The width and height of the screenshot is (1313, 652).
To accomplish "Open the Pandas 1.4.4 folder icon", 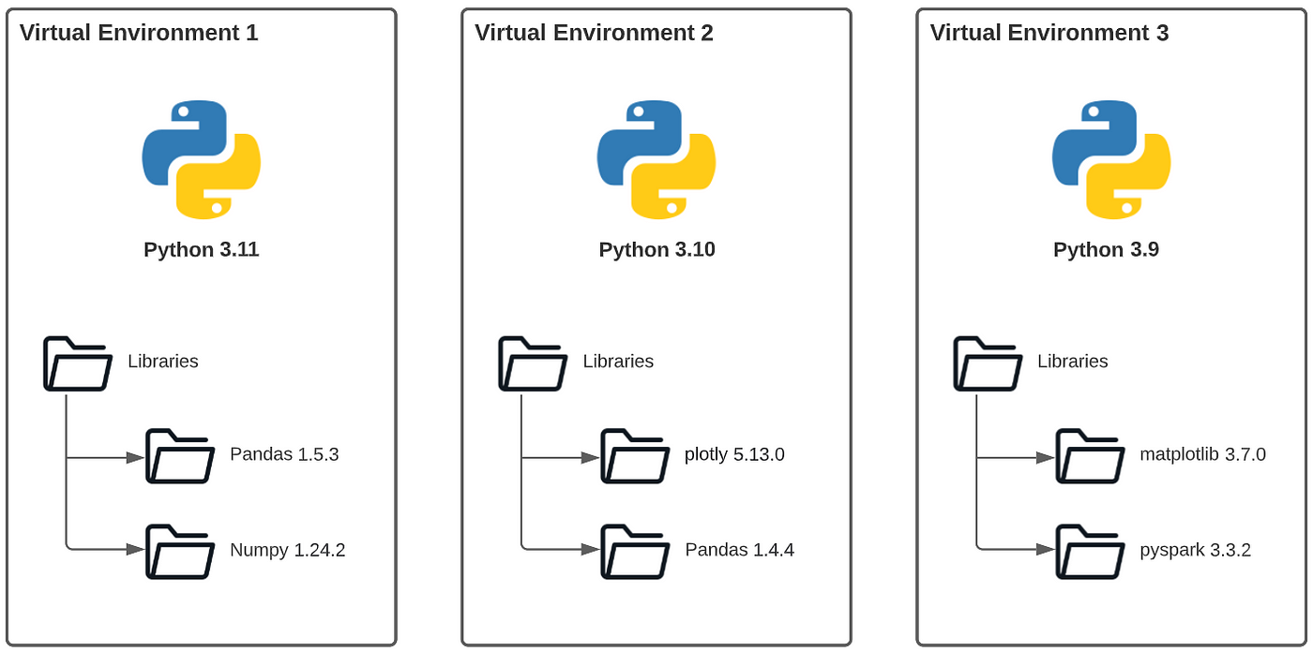I will click(635, 551).
